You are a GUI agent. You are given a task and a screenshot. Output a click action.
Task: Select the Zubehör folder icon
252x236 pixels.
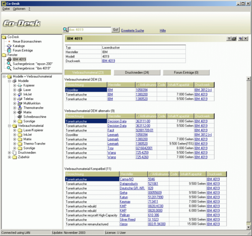coord(15,157)
